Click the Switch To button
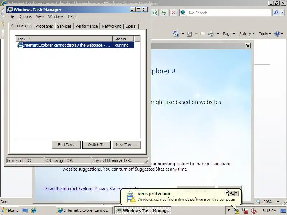This screenshot has width=287, height=215. [96, 145]
